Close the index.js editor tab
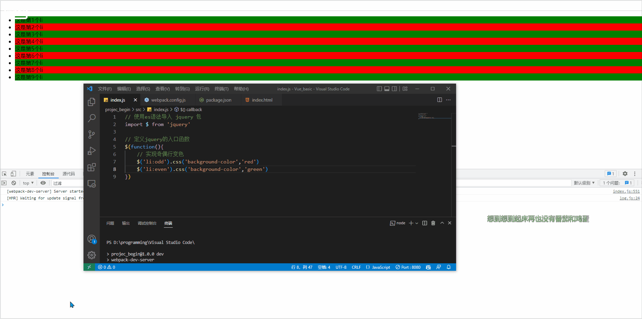Viewport: 642px width, 319px height. (x=135, y=100)
